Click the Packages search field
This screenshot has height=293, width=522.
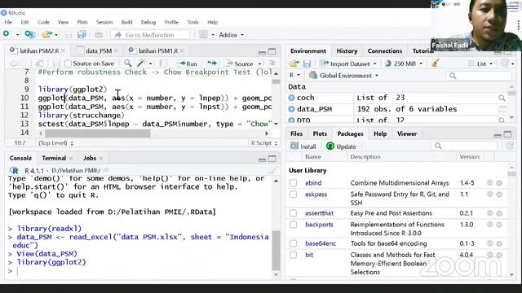tap(464, 146)
